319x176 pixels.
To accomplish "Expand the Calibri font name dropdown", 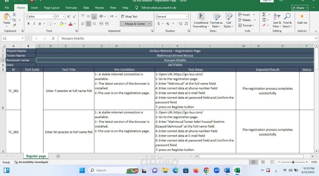I will click(x=53, y=17).
